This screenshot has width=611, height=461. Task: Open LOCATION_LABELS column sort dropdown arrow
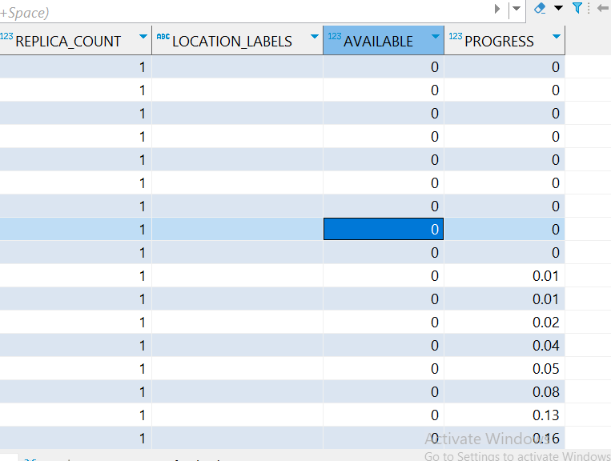[315, 37]
